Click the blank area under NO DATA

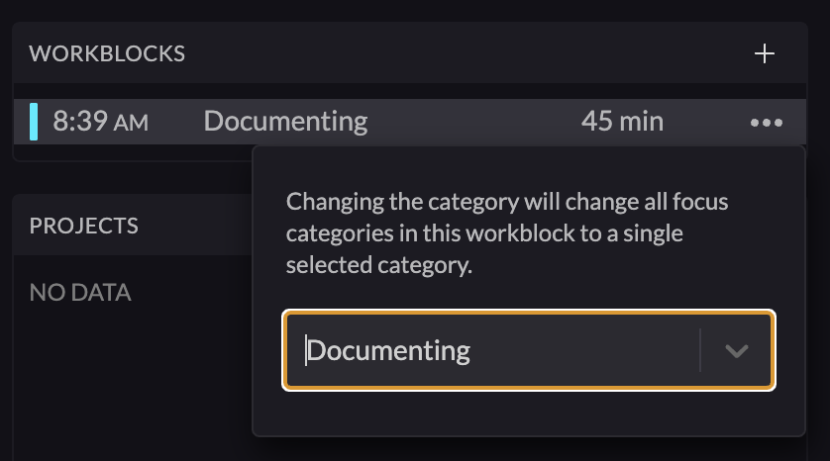129,376
